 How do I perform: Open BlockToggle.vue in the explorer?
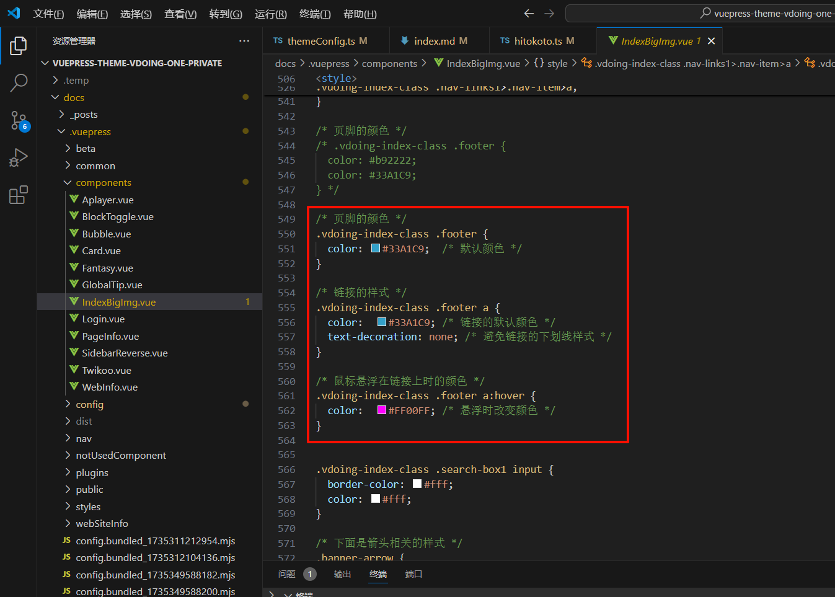pyautogui.click(x=149, y=216)
